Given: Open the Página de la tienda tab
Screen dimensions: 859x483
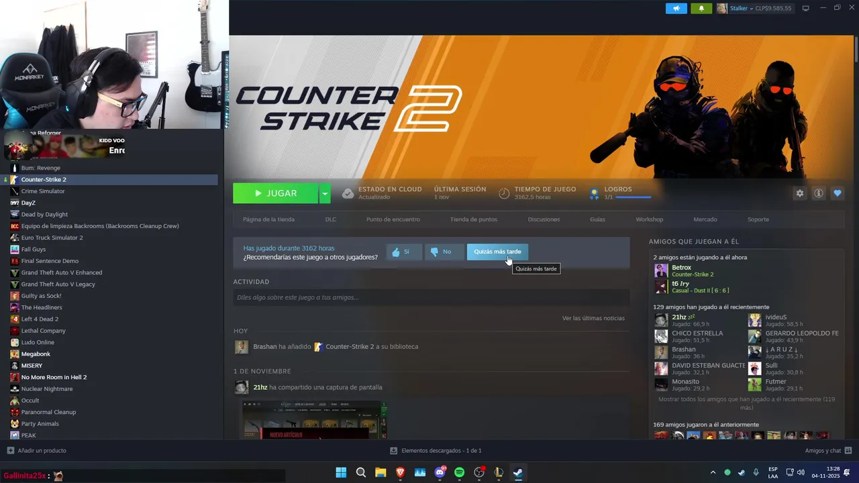Looking at the screenshot, I should click(268, 219).
